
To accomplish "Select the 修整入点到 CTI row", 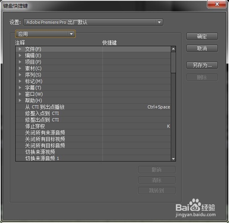I will [93, 113].
